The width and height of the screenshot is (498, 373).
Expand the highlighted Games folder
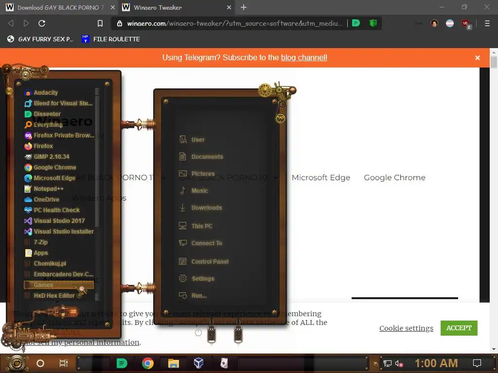[59, 285]
